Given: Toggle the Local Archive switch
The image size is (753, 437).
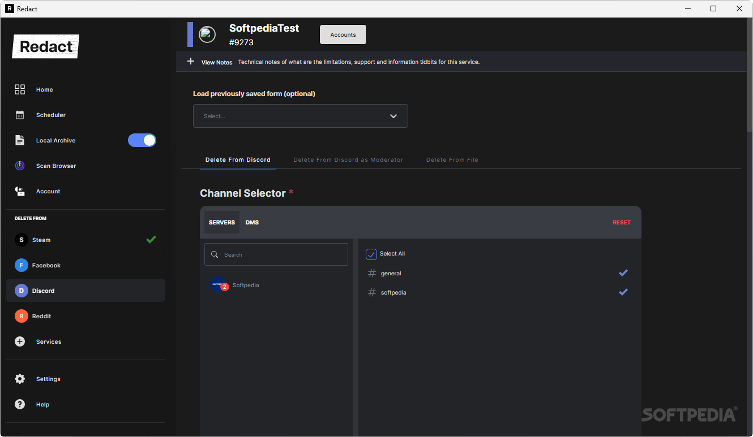Looking at the screenshot, I should (142, 140).
